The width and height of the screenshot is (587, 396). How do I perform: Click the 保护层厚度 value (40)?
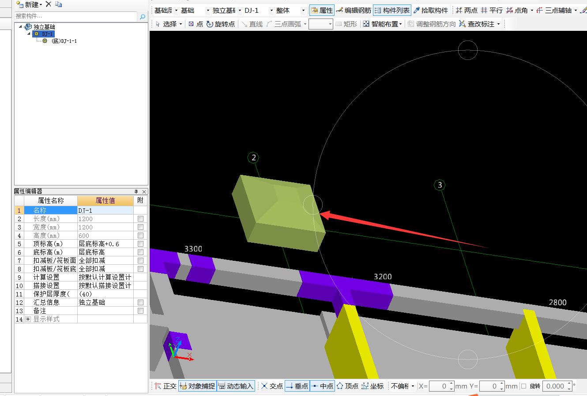105,294
